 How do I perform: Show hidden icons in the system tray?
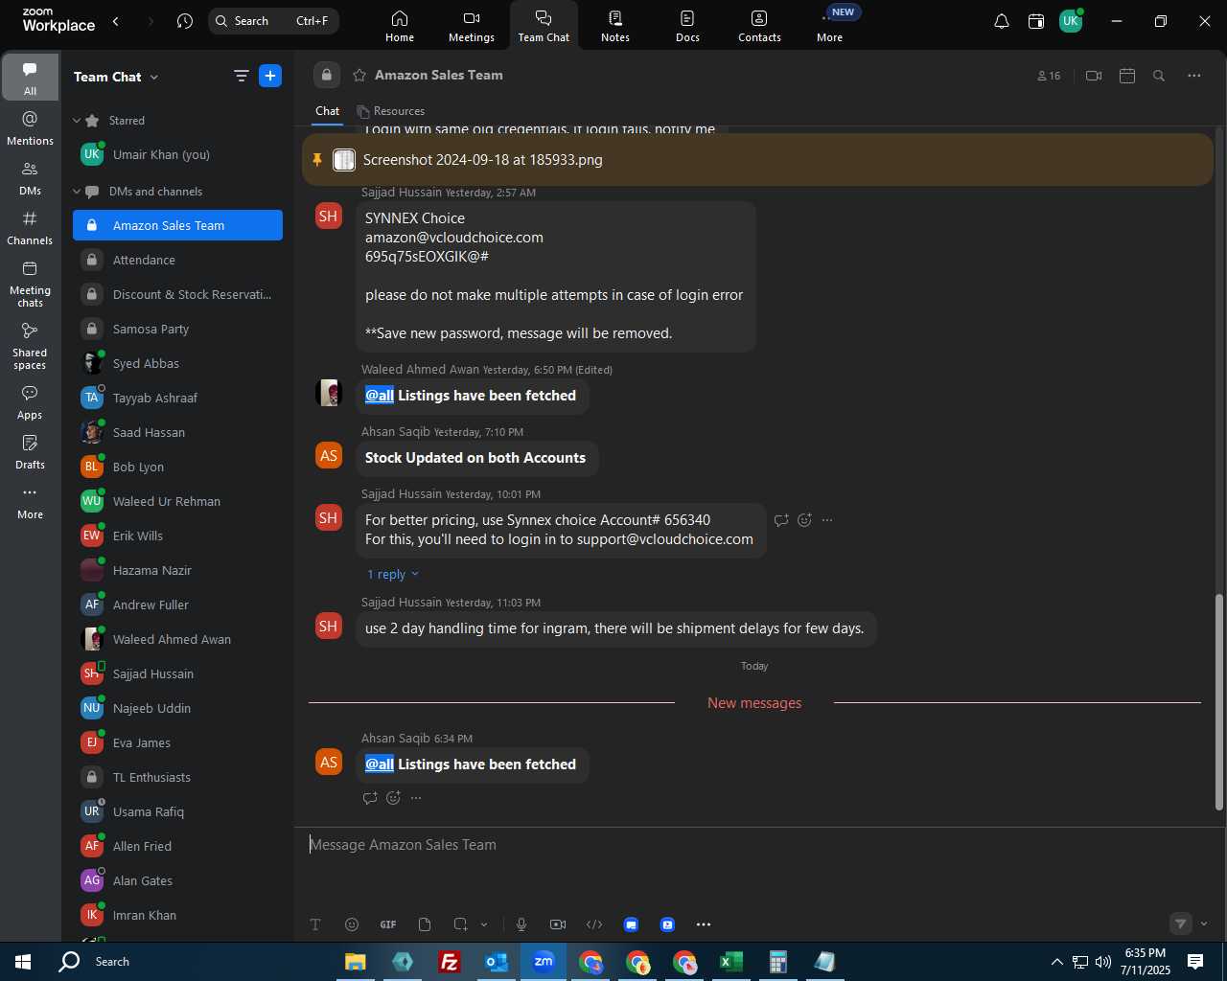(x=1056, y=962)
